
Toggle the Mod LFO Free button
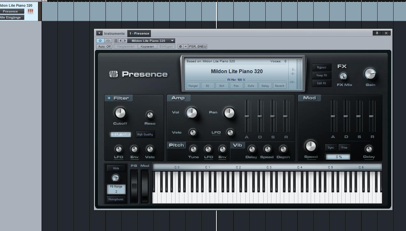[x=344, y=148]
